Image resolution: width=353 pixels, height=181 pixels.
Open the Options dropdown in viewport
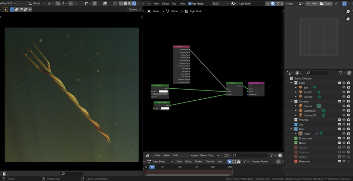(134, 10)
